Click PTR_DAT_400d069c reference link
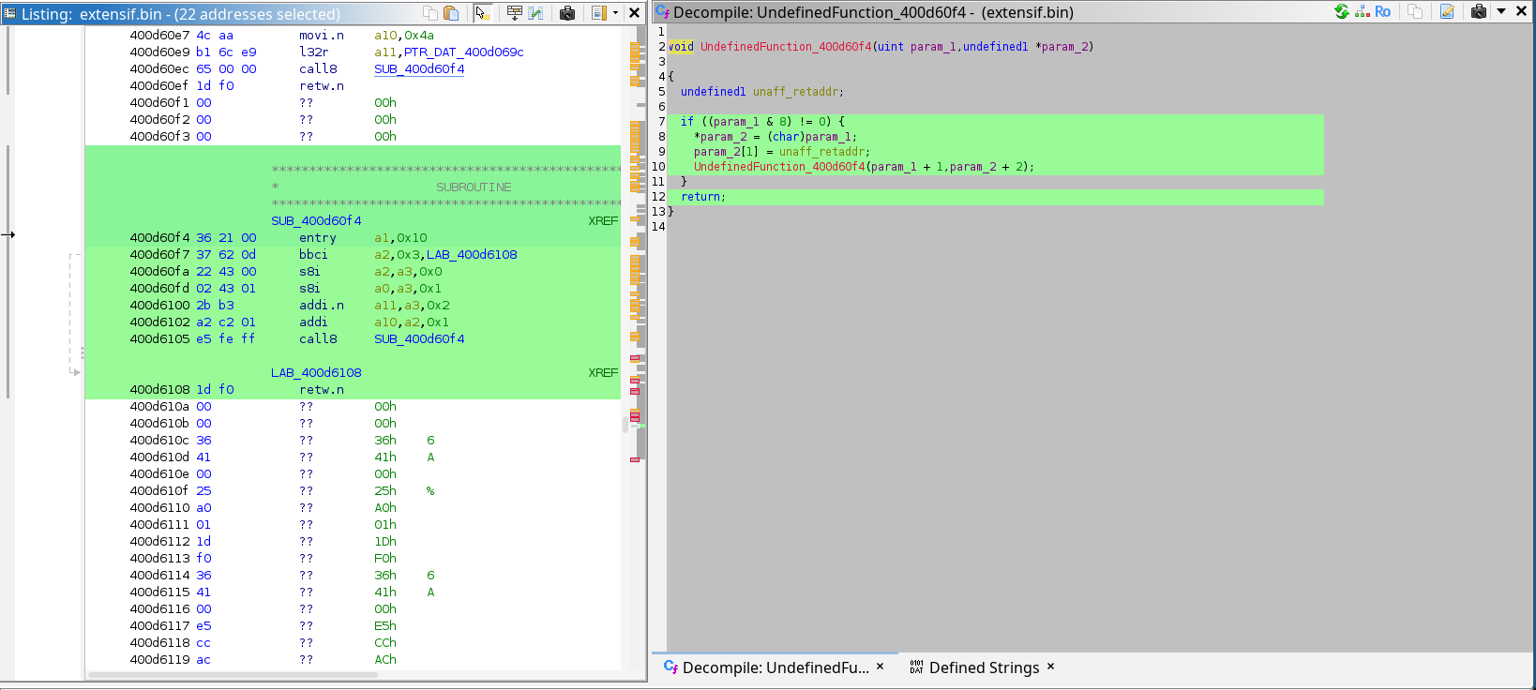The width and height of the screenshot is (1536, 690). coord(464,52)
